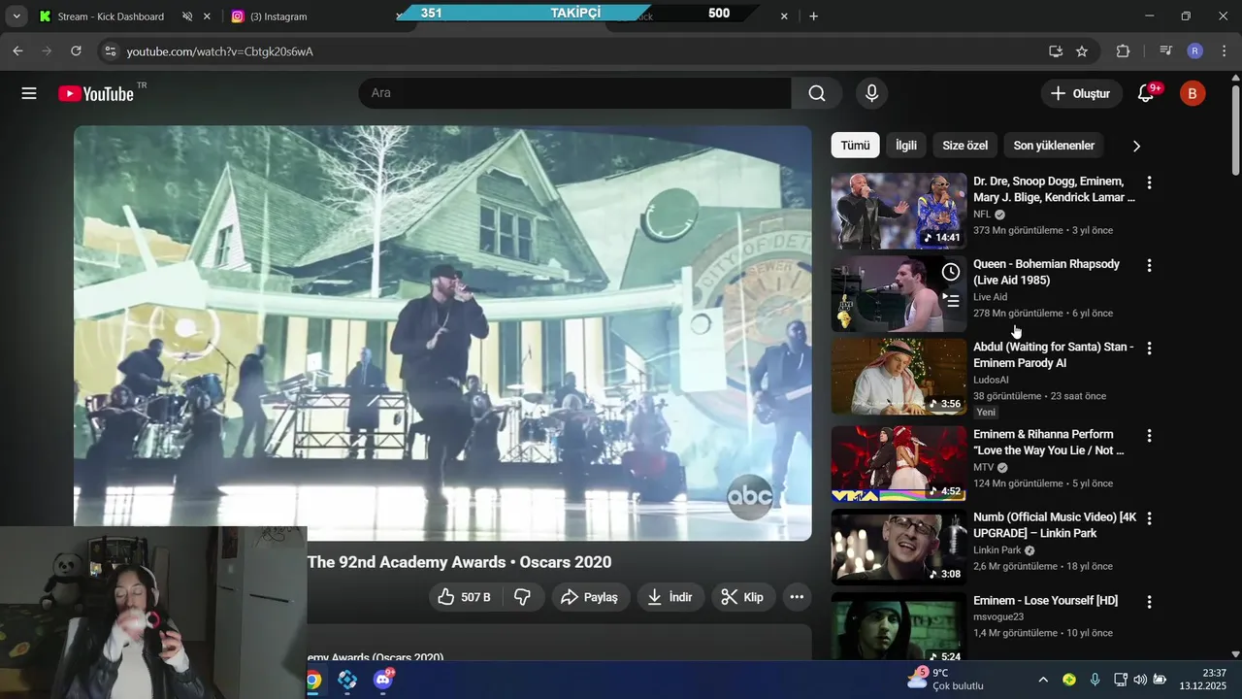The image size is (1242, 699).
Task: Go back in browser history
Action: [x=17, y=51]
